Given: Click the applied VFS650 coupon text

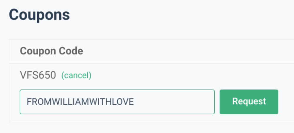Looking at the screenshot, I should click(x=38, y=76).
